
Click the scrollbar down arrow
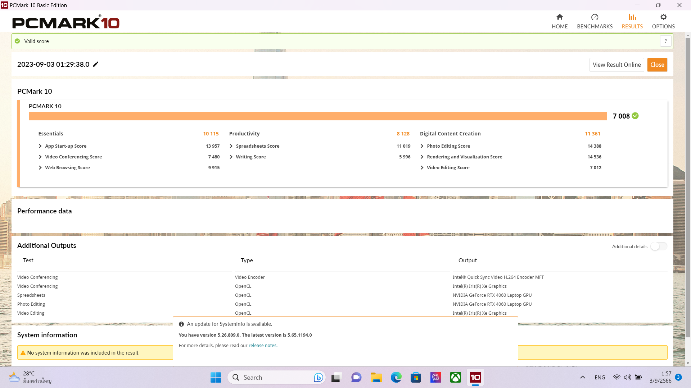click(x=688, y=363)
